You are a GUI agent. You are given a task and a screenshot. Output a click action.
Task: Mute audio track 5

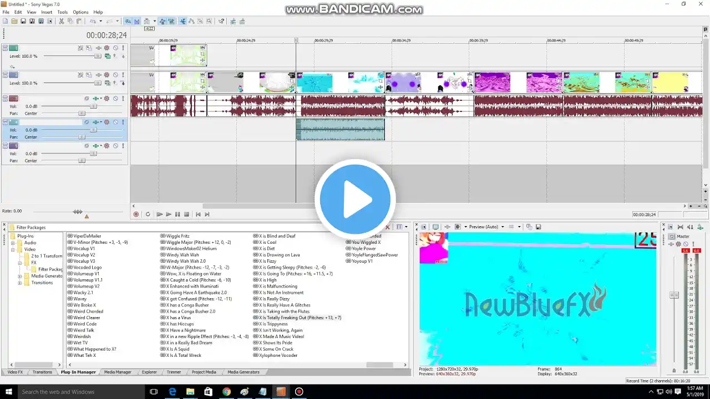[x=115, y=146]
